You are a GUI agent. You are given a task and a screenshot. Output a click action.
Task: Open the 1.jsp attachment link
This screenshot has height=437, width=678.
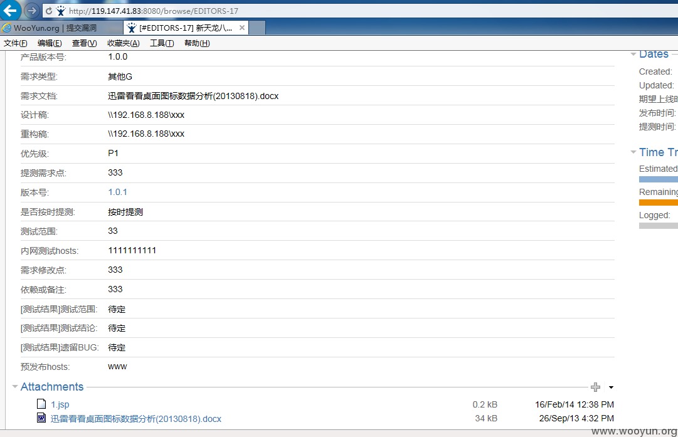(60, 404)
